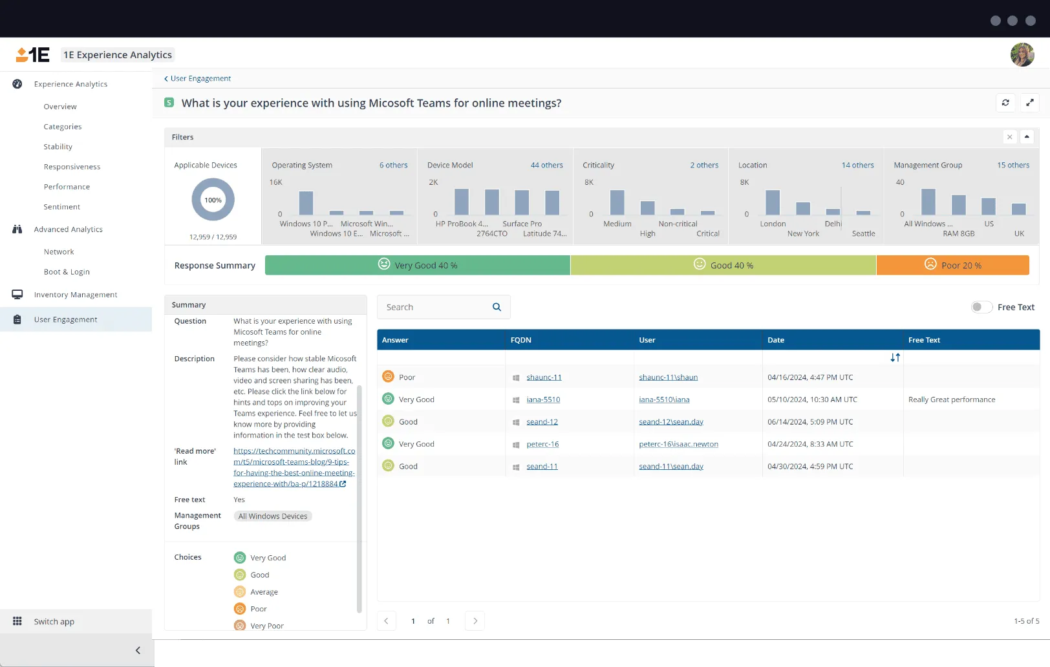The image size is (1050, 667).
Task: Collapse the left sidebar
Action: (x=138, y=650)
